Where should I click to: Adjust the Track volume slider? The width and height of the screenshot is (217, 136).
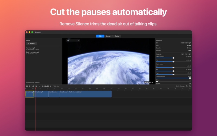(x=173, y=58)
